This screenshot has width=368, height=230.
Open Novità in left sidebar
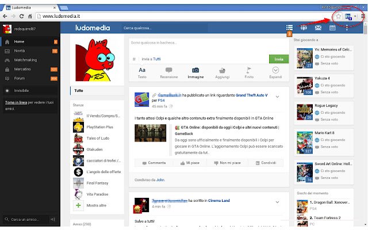point(30,51)
